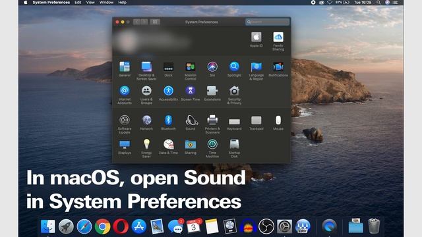Open Startup Disk preferences
The image size is (422, 237).
pos(234,148)
